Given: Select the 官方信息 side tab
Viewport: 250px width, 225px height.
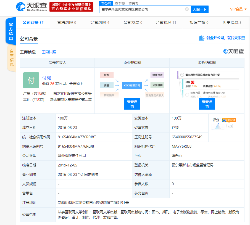Looking at the screenshot, I should [11, 31].
